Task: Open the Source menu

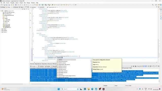Action: [8, 3]
